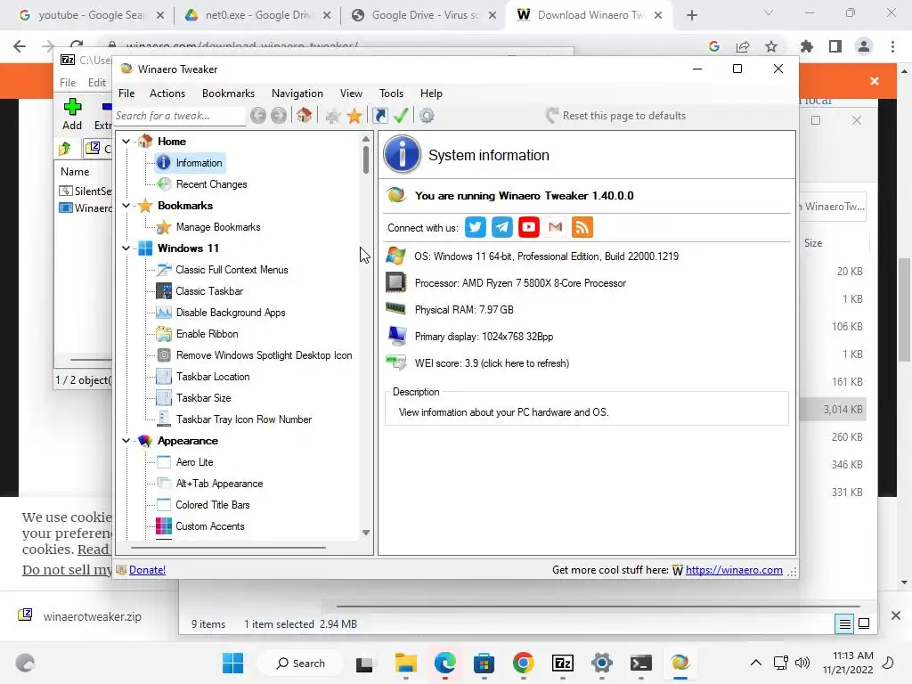Viewport: 912px width, 684px height.
Task: Open 7-Zip from the taskbar
Action: point(563,663)
